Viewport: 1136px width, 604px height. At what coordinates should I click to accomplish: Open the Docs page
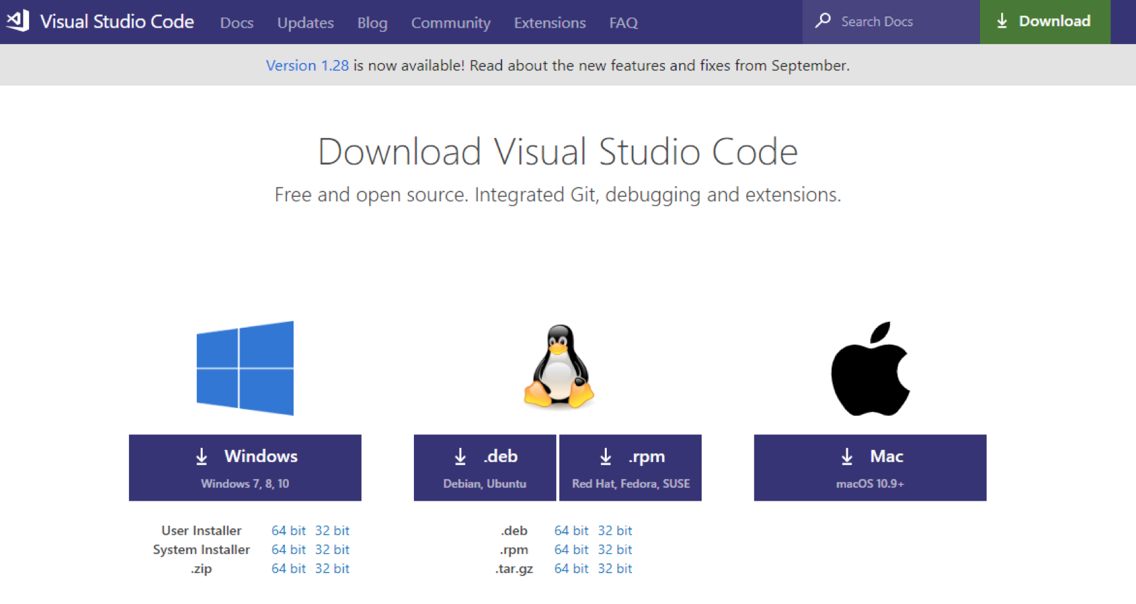[236, 22]
